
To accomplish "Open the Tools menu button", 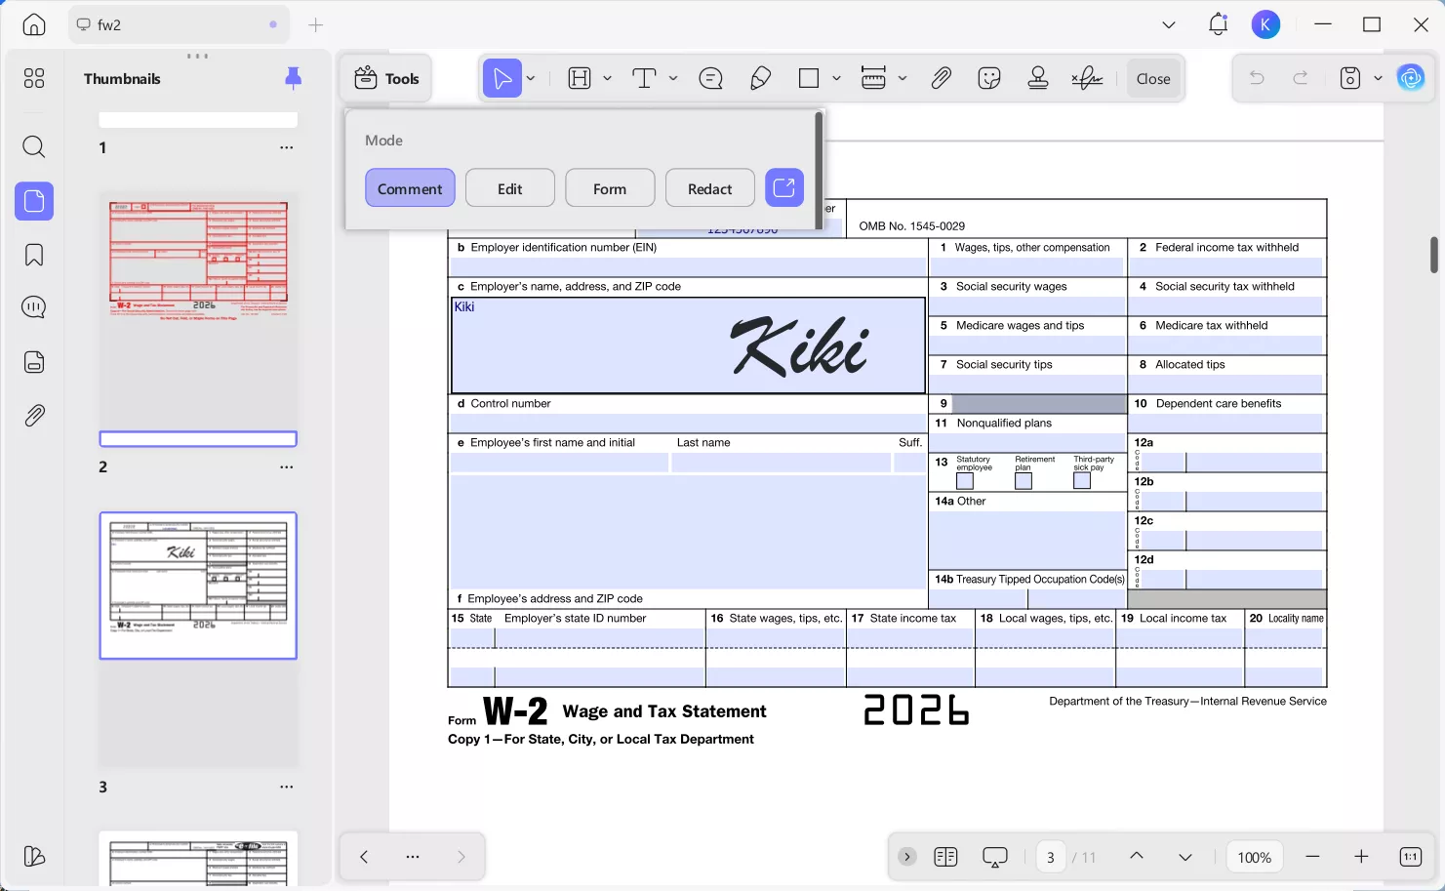I will click(387, 79).
